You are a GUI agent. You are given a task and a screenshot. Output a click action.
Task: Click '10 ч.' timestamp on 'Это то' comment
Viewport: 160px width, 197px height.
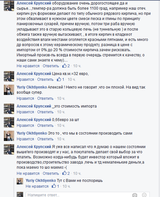click(x=61, y=139)
